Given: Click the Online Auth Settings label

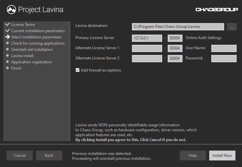Looking at the screenshot, I should pos(203,38).
